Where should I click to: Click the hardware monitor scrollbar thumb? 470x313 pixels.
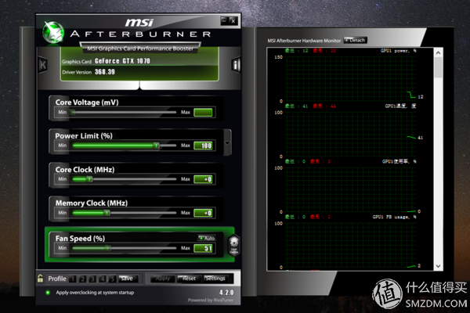click(438, 68)
